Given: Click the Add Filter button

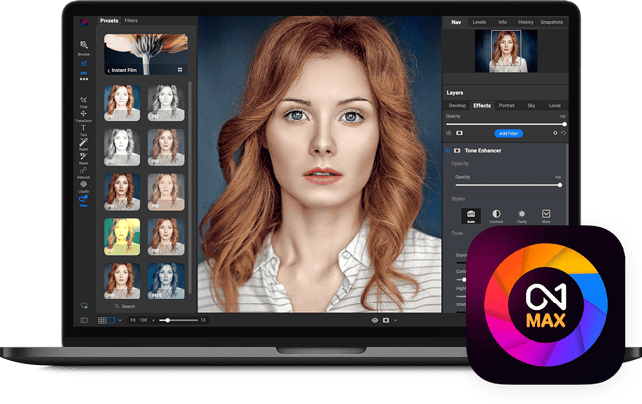Looking at the screenshot, I should pyautogui.click(x=508, y=133).
